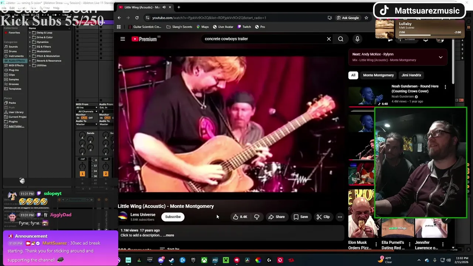Open All Channels dropdown in Ableton

pos(87,111)
